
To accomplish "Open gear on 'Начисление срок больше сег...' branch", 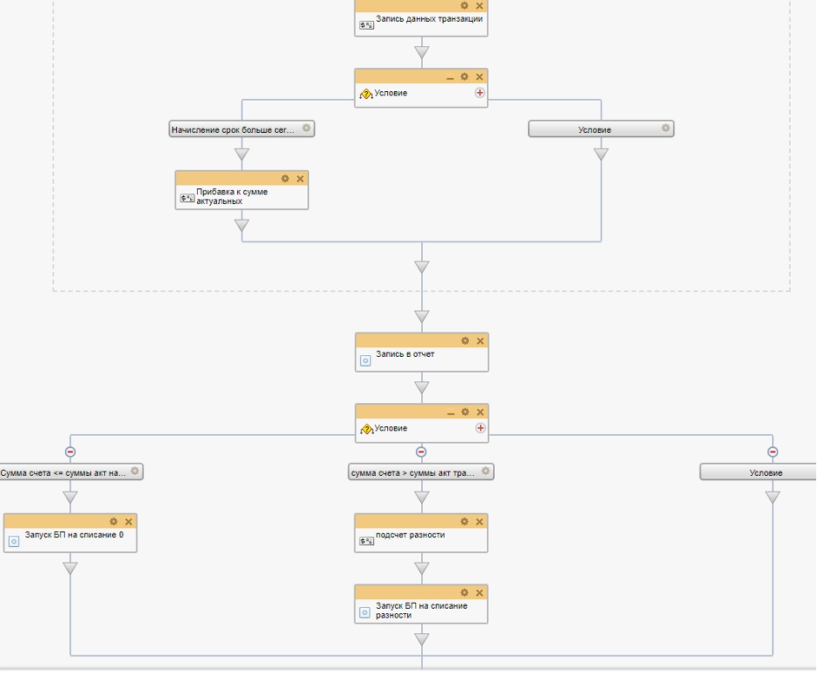I will coord(306,129).
